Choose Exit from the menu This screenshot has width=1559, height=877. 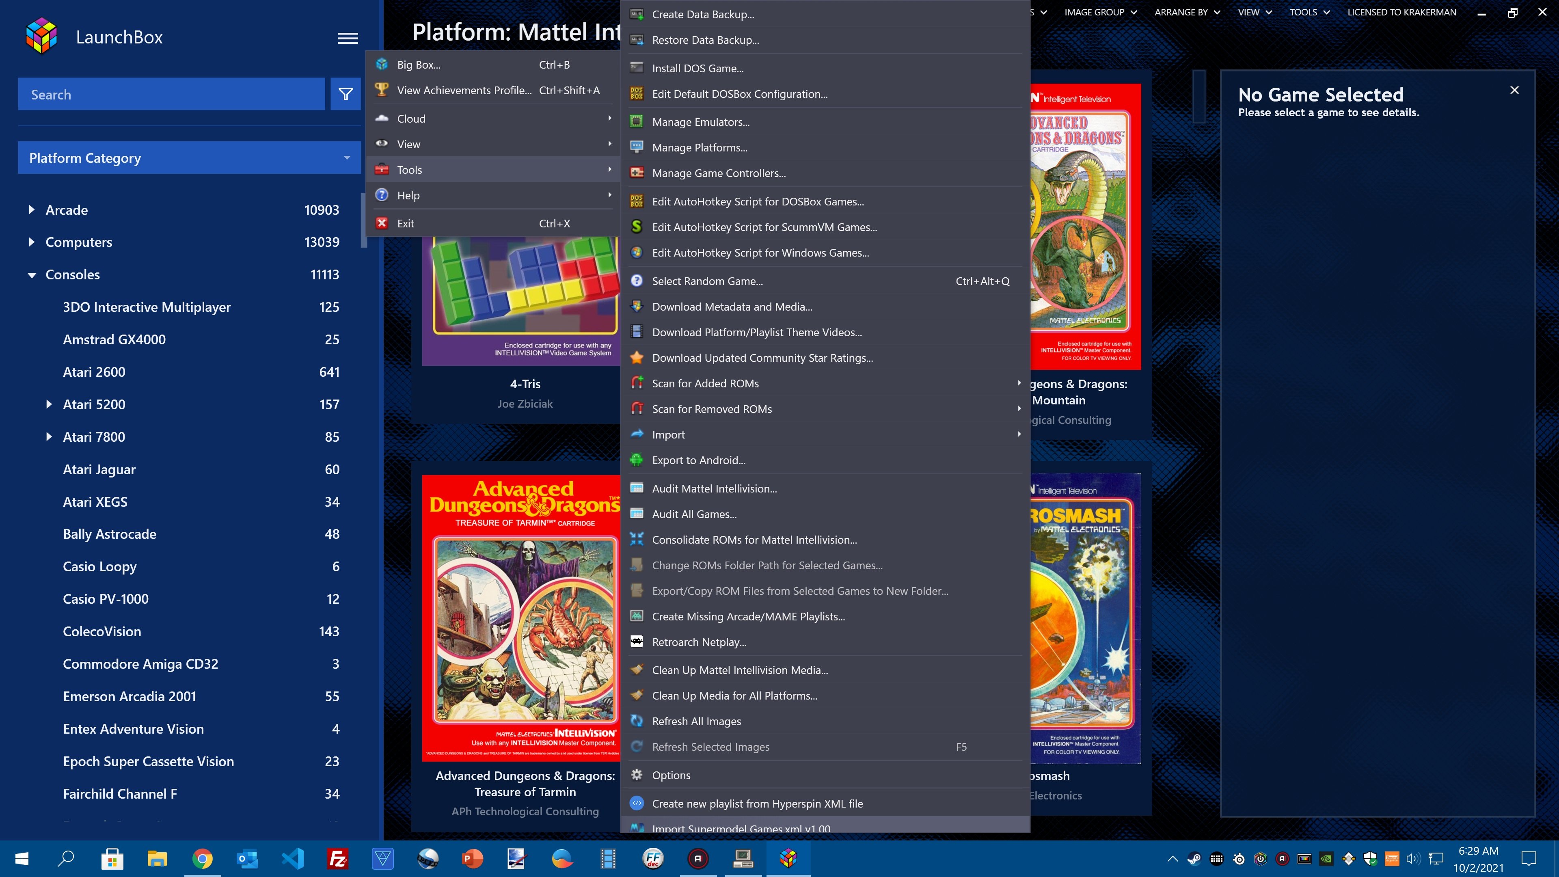pos(492,223)
